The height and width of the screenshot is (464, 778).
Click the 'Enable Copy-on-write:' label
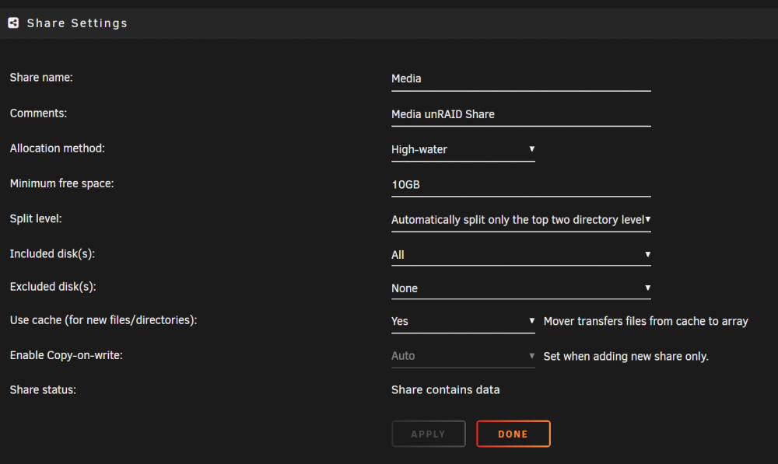(66, 355)
